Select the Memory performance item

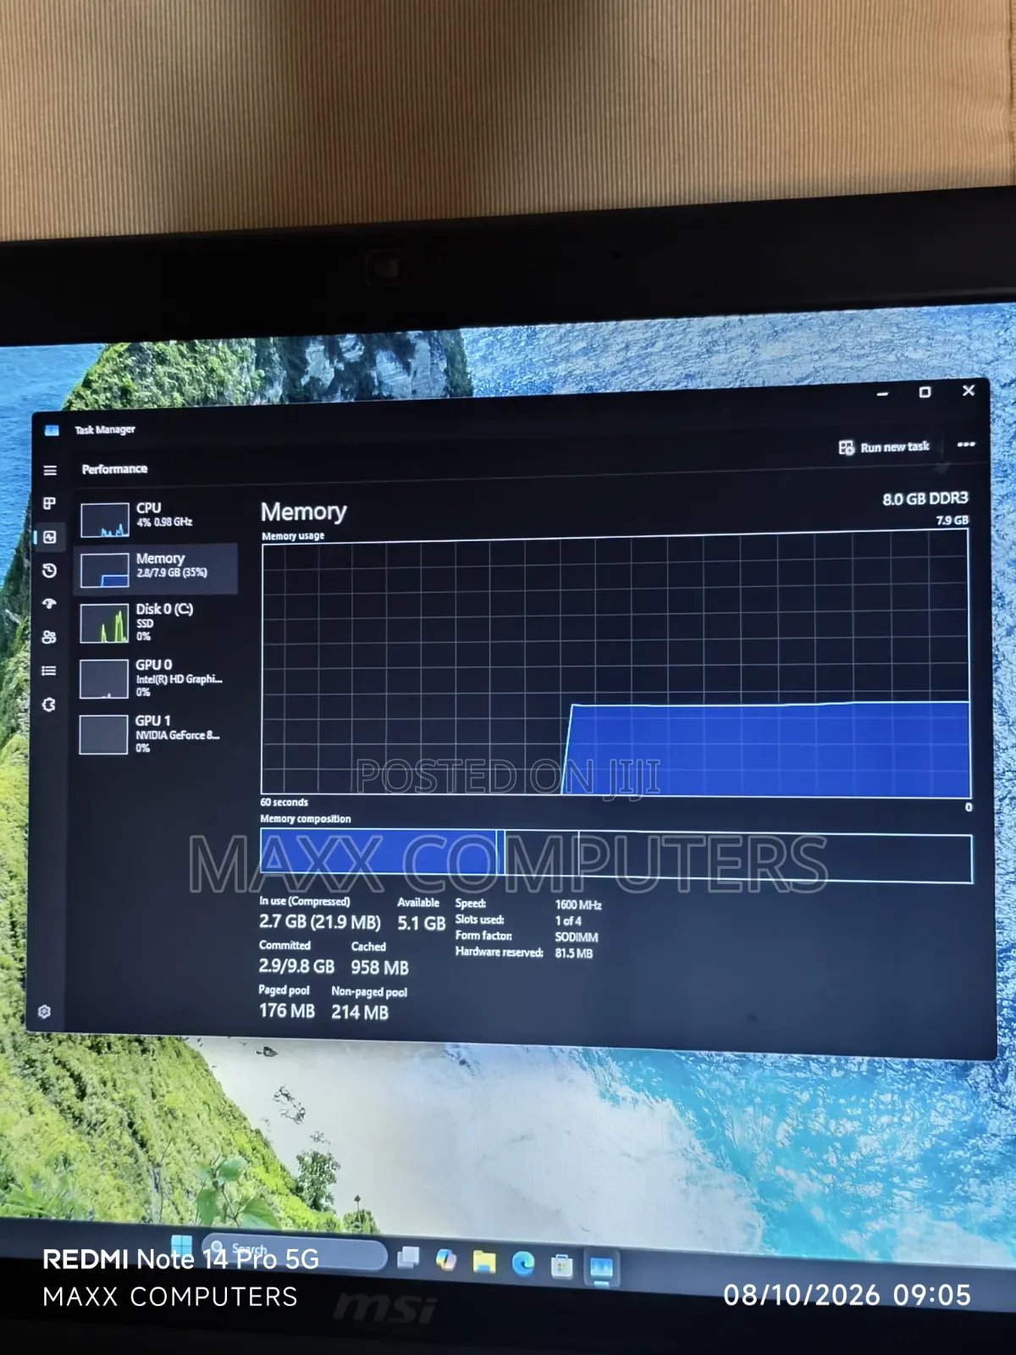(157, 567)
